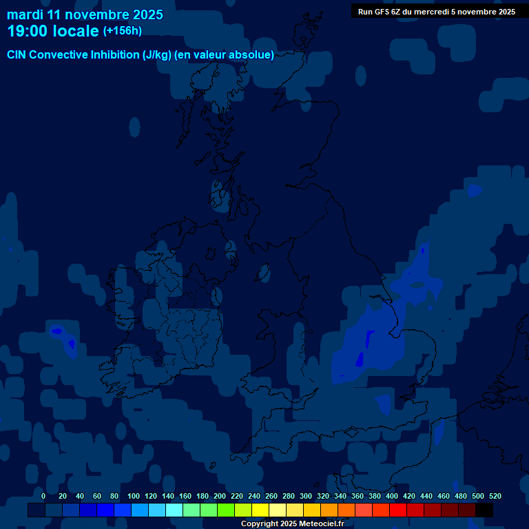Click the legend value label 300
The height and width of the screenshot is (529, 529).
[x=306, y=496]
